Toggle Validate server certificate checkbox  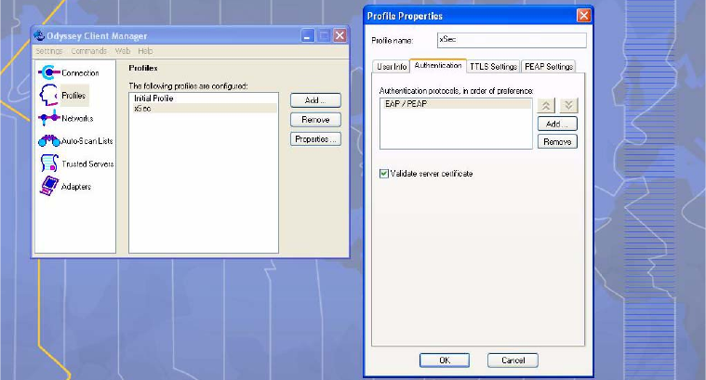[x=383, y=174]
